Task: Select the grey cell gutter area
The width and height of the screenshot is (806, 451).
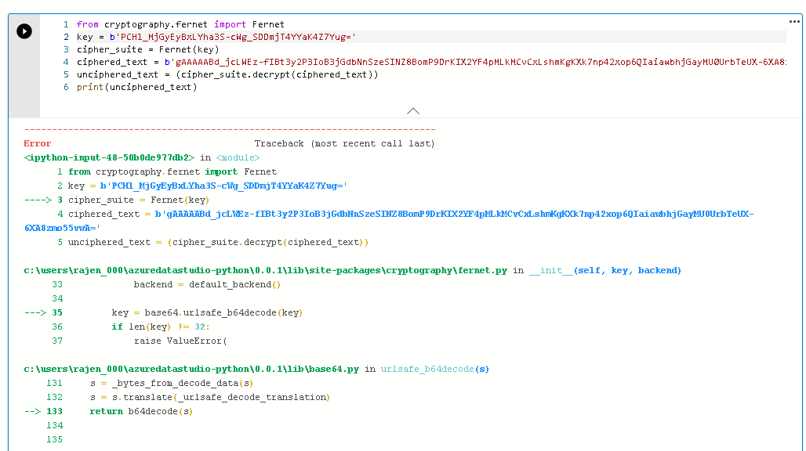Action: pos(24,78)
